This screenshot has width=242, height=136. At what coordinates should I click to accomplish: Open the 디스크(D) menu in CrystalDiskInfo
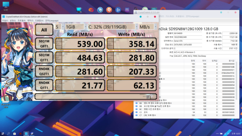click(170, 16)
